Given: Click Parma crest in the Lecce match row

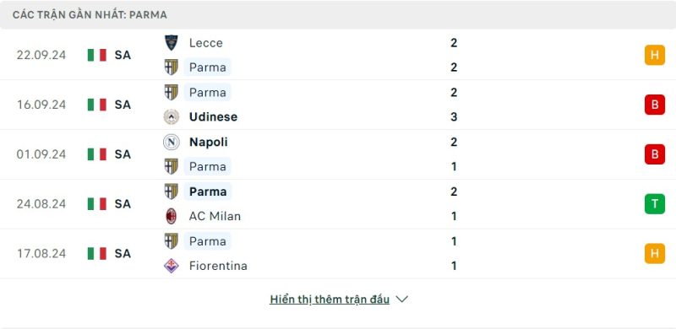Looking at the screenshot, I should pos(172,67).
